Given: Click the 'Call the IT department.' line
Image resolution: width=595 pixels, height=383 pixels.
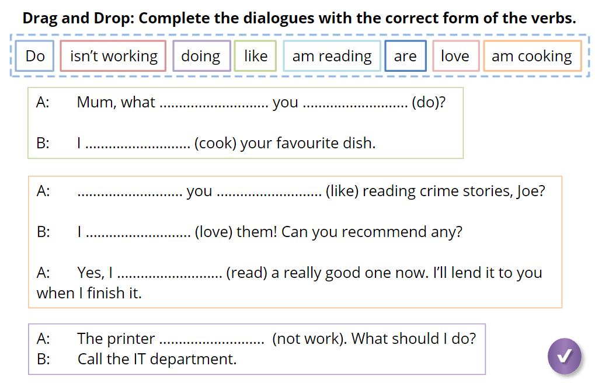Looking at the screenshot, I should click(x=156, y=359).
